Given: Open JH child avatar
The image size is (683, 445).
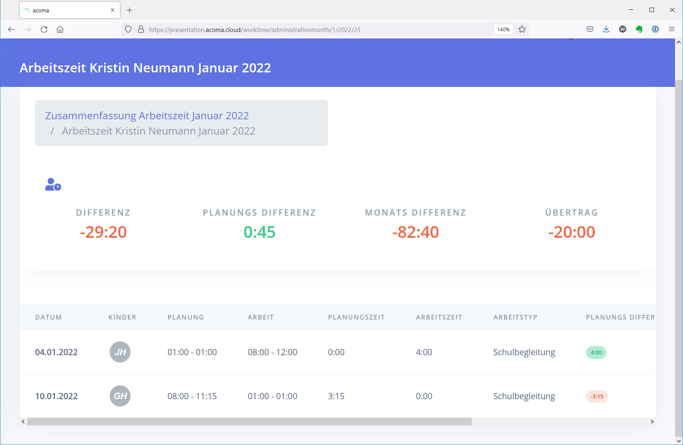Looking at the screenshot, I should 120,352.
